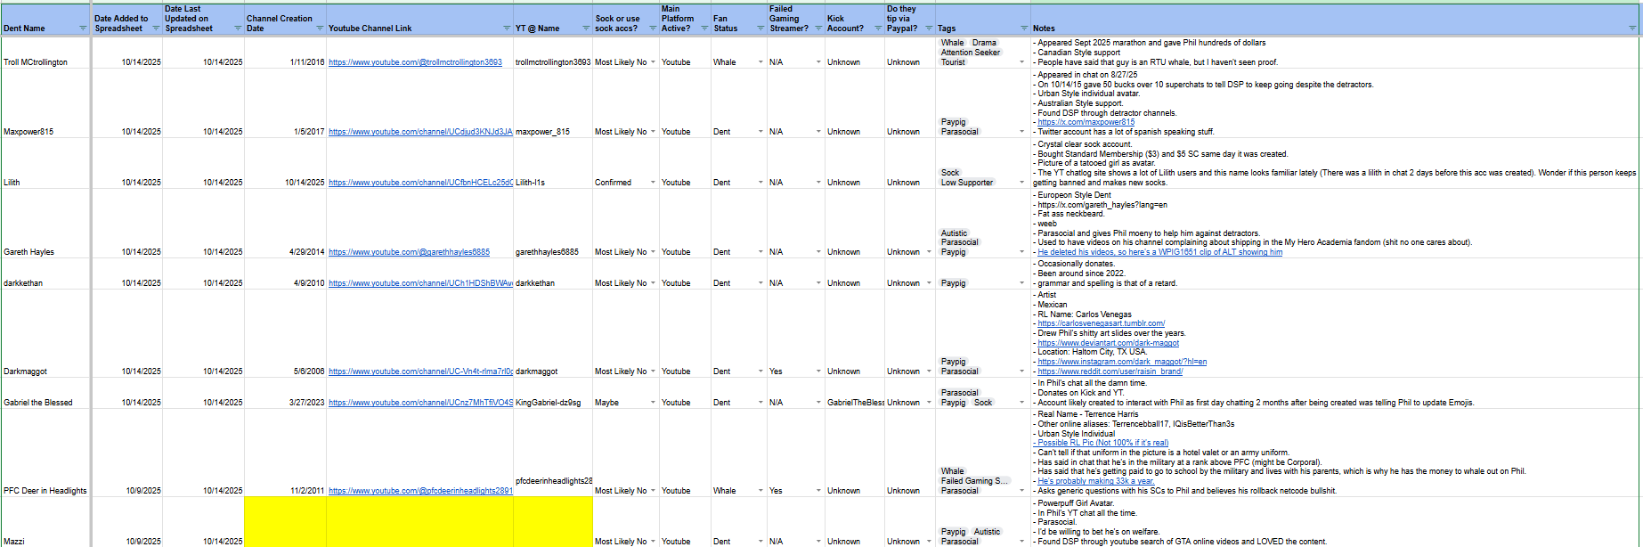The width and height of the screenshot is (1643, 547).
Task: Open the Channel Creation Date filter
Action: pos(320,29)
